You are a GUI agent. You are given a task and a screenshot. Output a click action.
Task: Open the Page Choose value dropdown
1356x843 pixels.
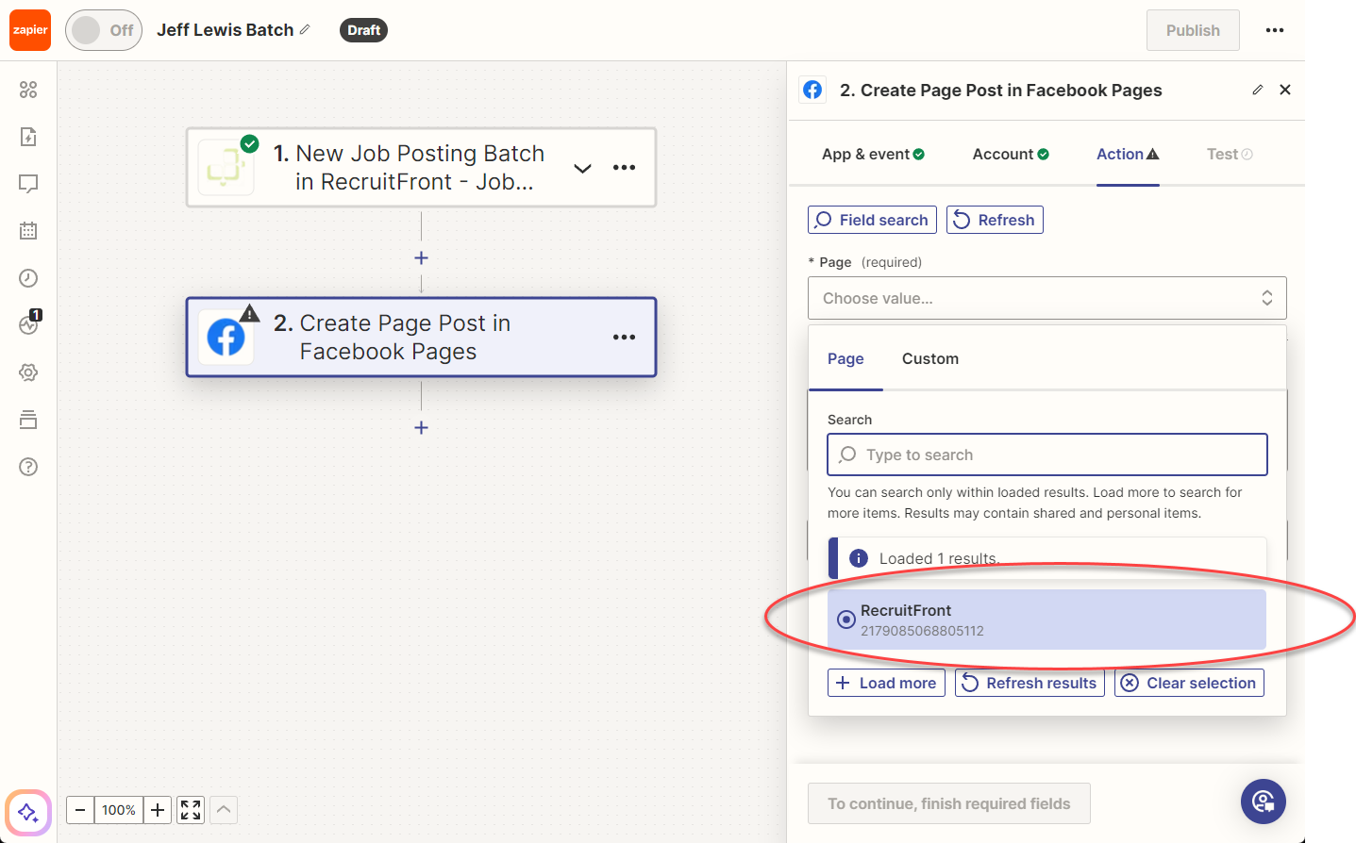pos(1047,298)
